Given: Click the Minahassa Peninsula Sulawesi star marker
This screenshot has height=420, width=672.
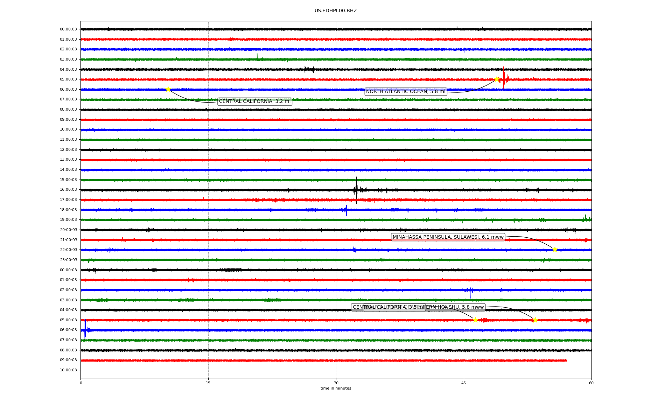Looking at the screenshot, I should 555,250.
